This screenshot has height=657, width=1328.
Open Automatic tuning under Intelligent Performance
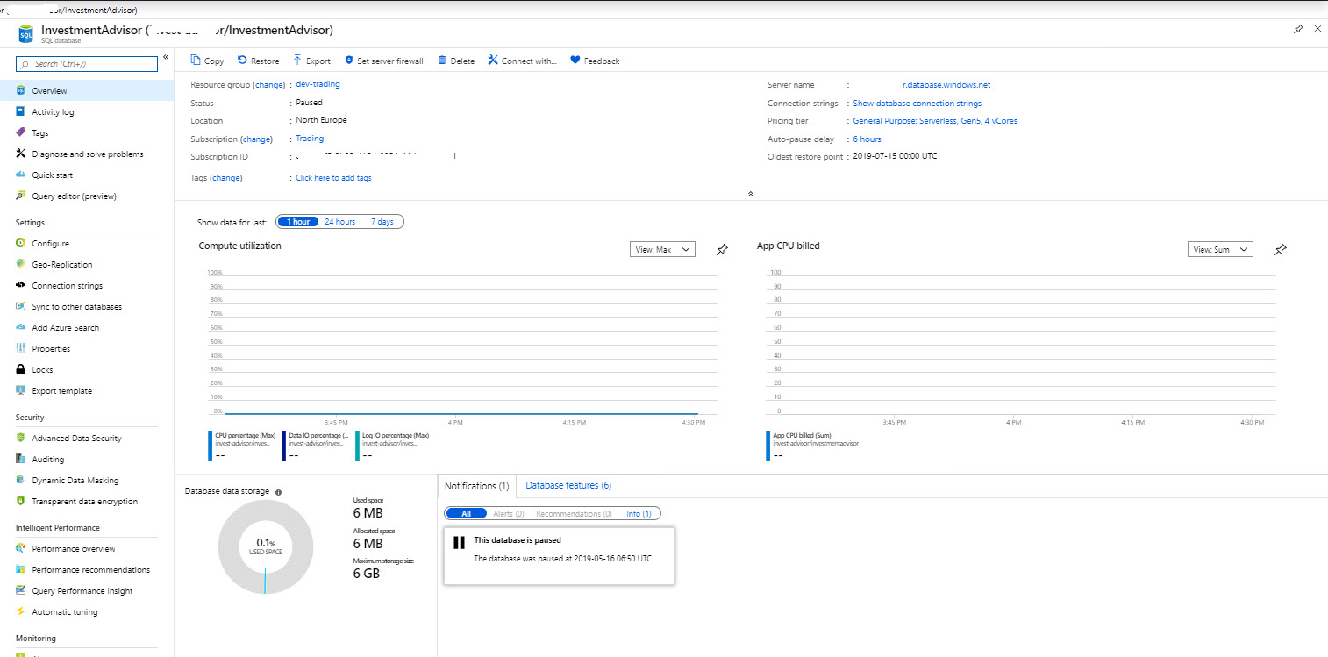[x=65, y=611]
